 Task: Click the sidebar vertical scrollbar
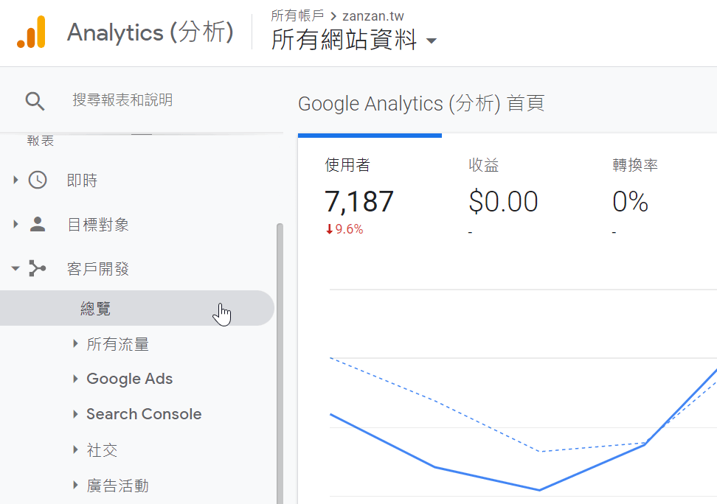coord(280,363)
